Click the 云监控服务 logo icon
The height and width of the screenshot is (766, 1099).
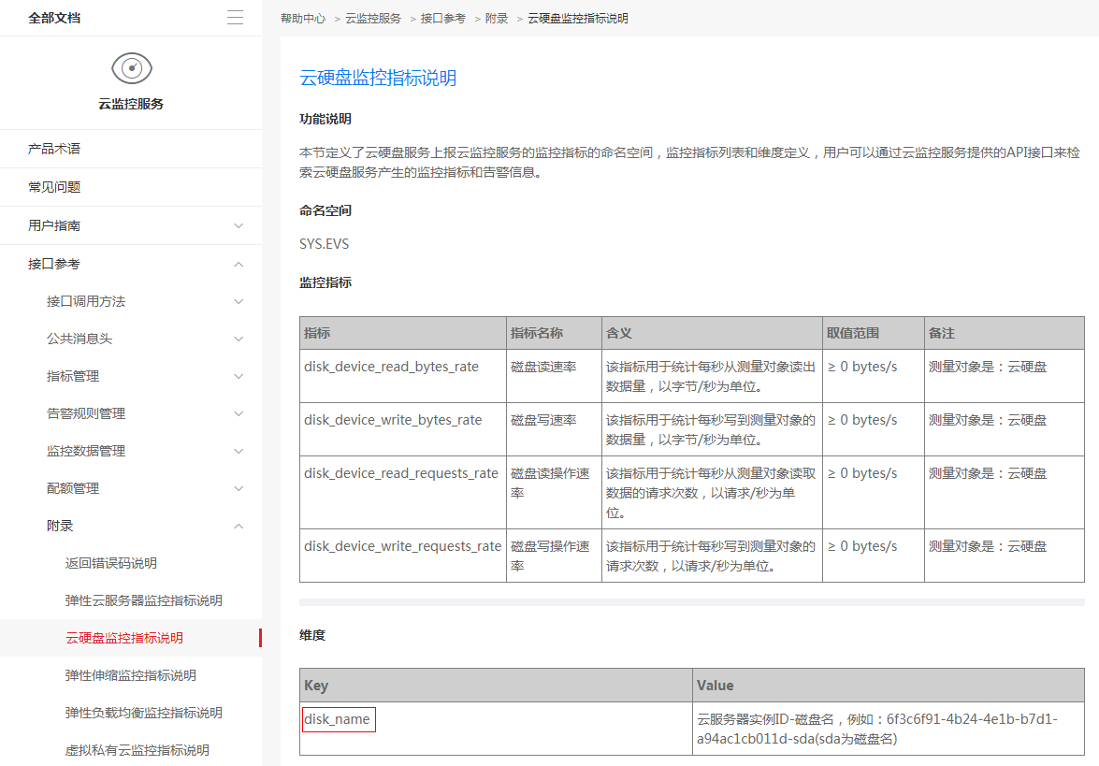[x=131, y=67]
